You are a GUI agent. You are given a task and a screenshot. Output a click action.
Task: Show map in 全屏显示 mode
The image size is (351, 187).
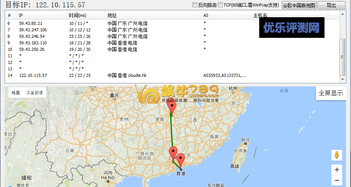pos(331,93)
